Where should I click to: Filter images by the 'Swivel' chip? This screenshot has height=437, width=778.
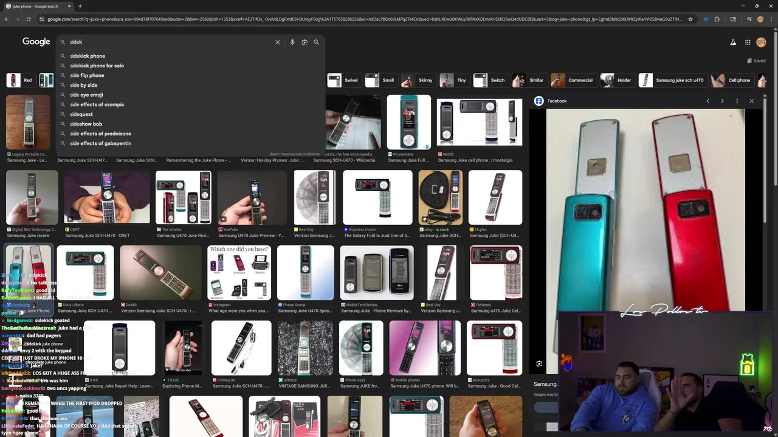click(343, 80)
